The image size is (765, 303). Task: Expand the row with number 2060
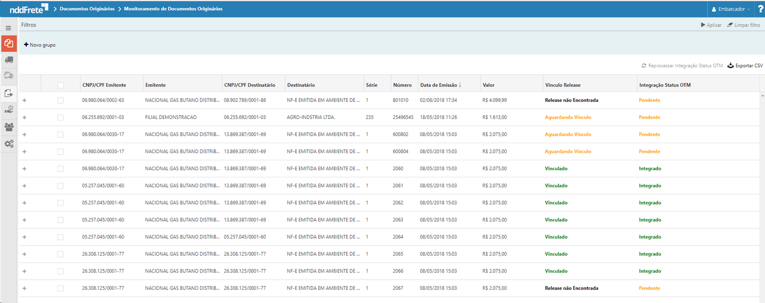[24, 169]
